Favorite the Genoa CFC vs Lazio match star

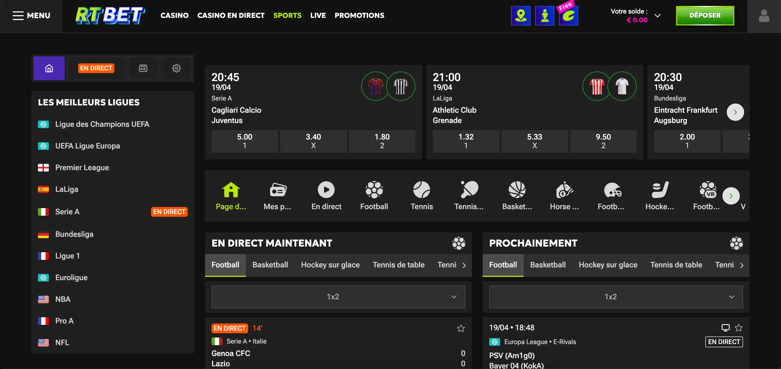461,328
